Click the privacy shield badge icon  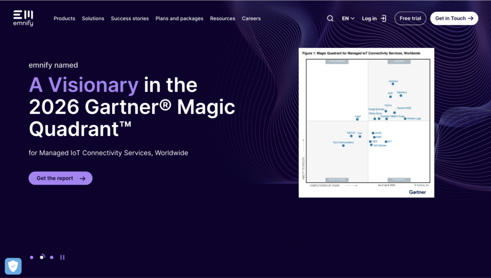(x=13, y=266)
